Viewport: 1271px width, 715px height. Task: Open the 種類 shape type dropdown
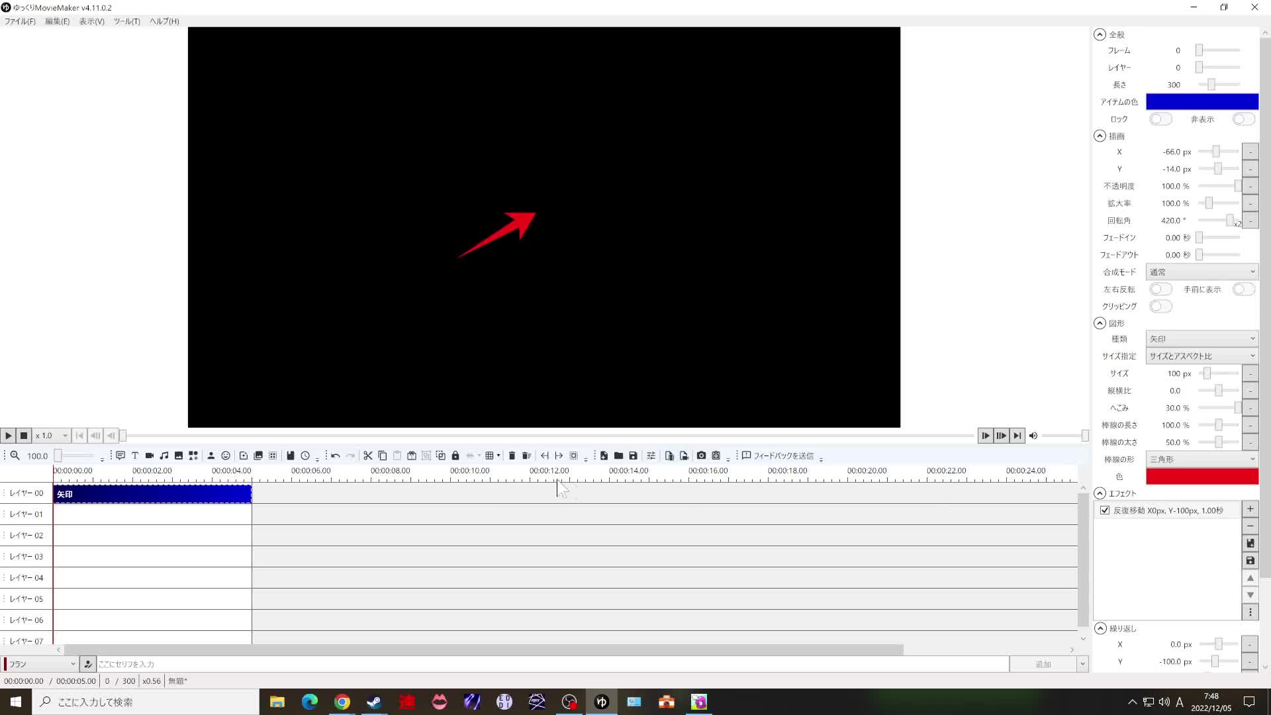pyautogui.click(x=1201, y=339)
